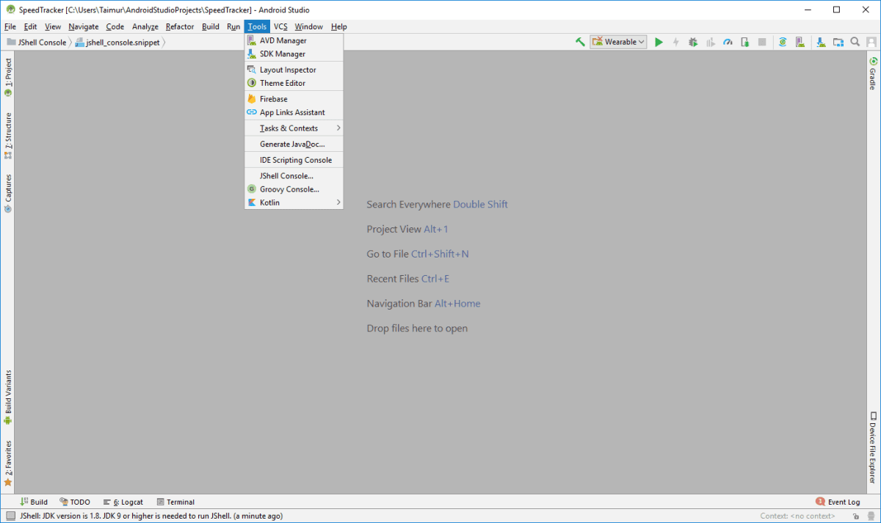This screenshot has width=881, height=523.
Task: Switch to the Terminal tab
Action: 175,502
